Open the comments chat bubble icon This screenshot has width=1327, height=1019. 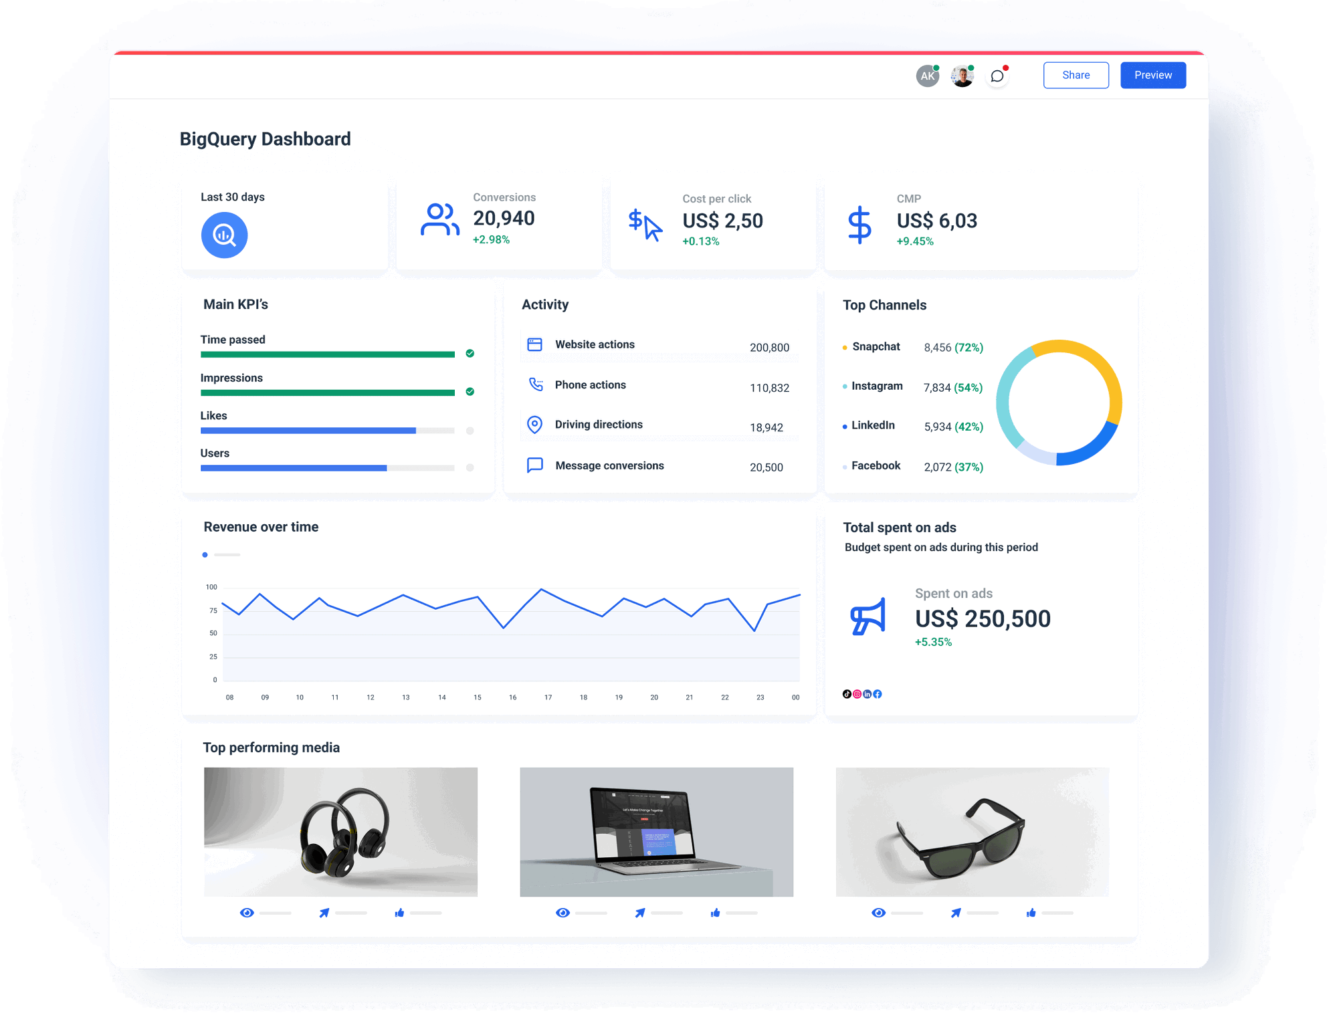coord(997,76)
